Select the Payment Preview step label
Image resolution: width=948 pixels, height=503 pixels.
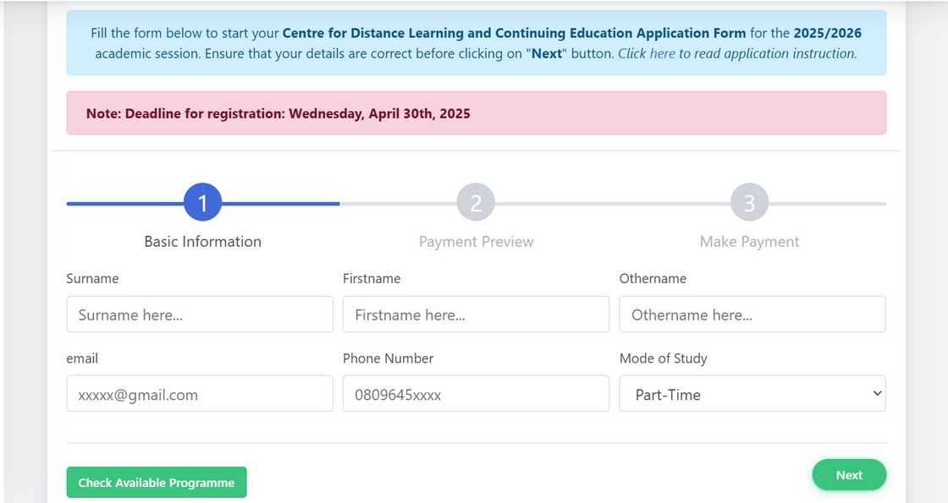476,242
